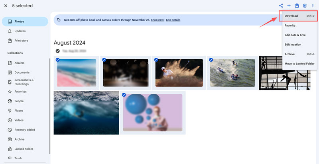
Task: Deselect the blue and pink beach photo
Action: 57,60
